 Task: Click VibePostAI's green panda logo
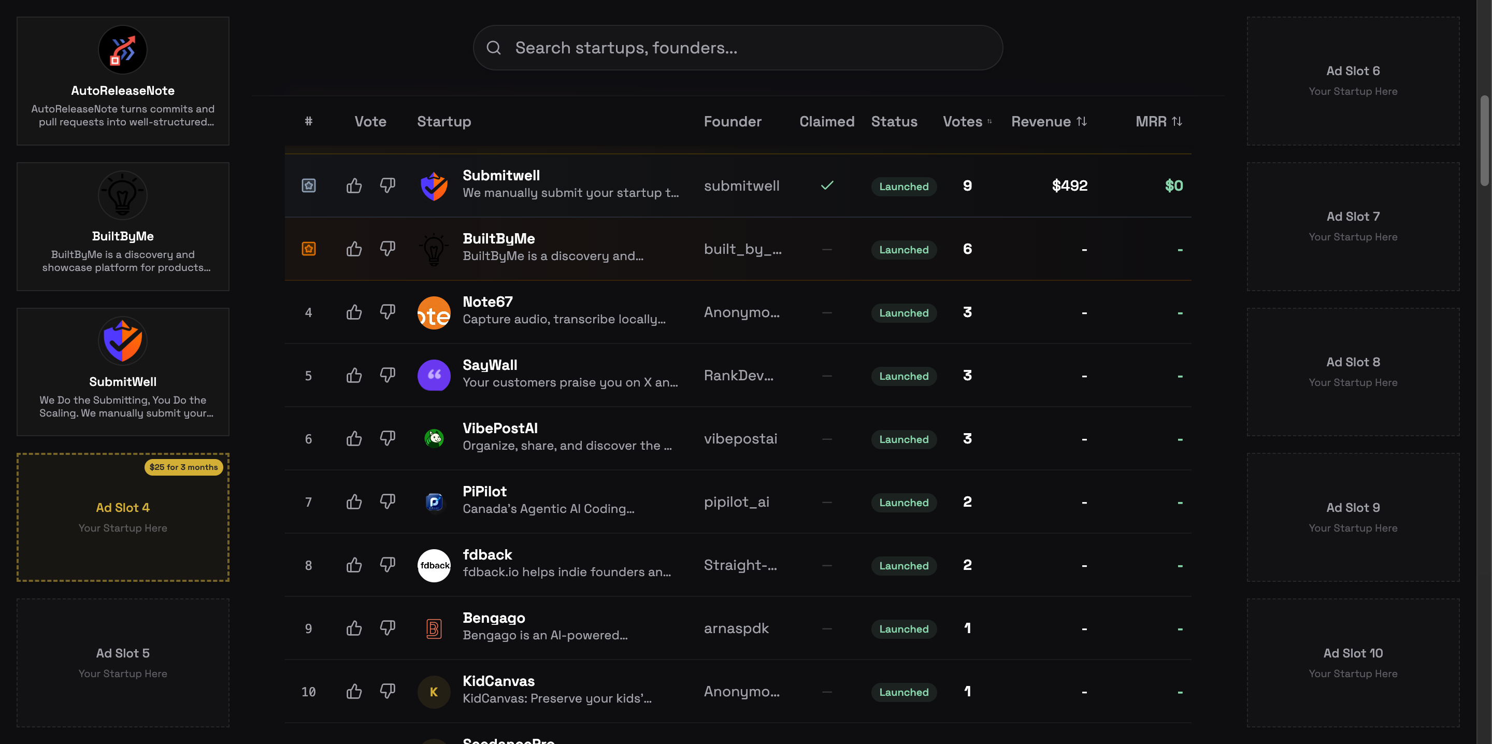pos(433,439)
